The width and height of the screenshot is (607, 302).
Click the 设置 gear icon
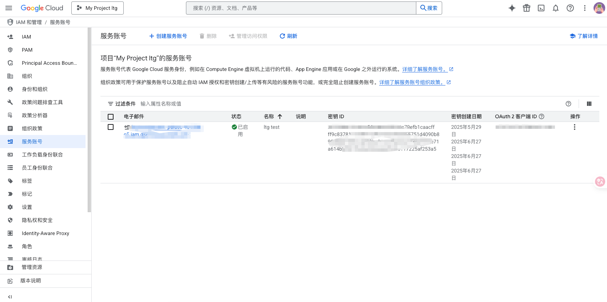tap(10, 207)
